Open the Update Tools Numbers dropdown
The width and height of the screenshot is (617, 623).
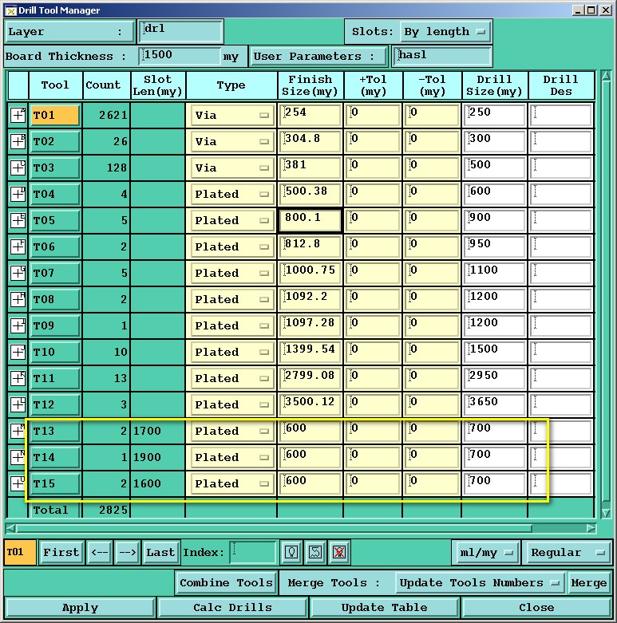pos(480,583)
